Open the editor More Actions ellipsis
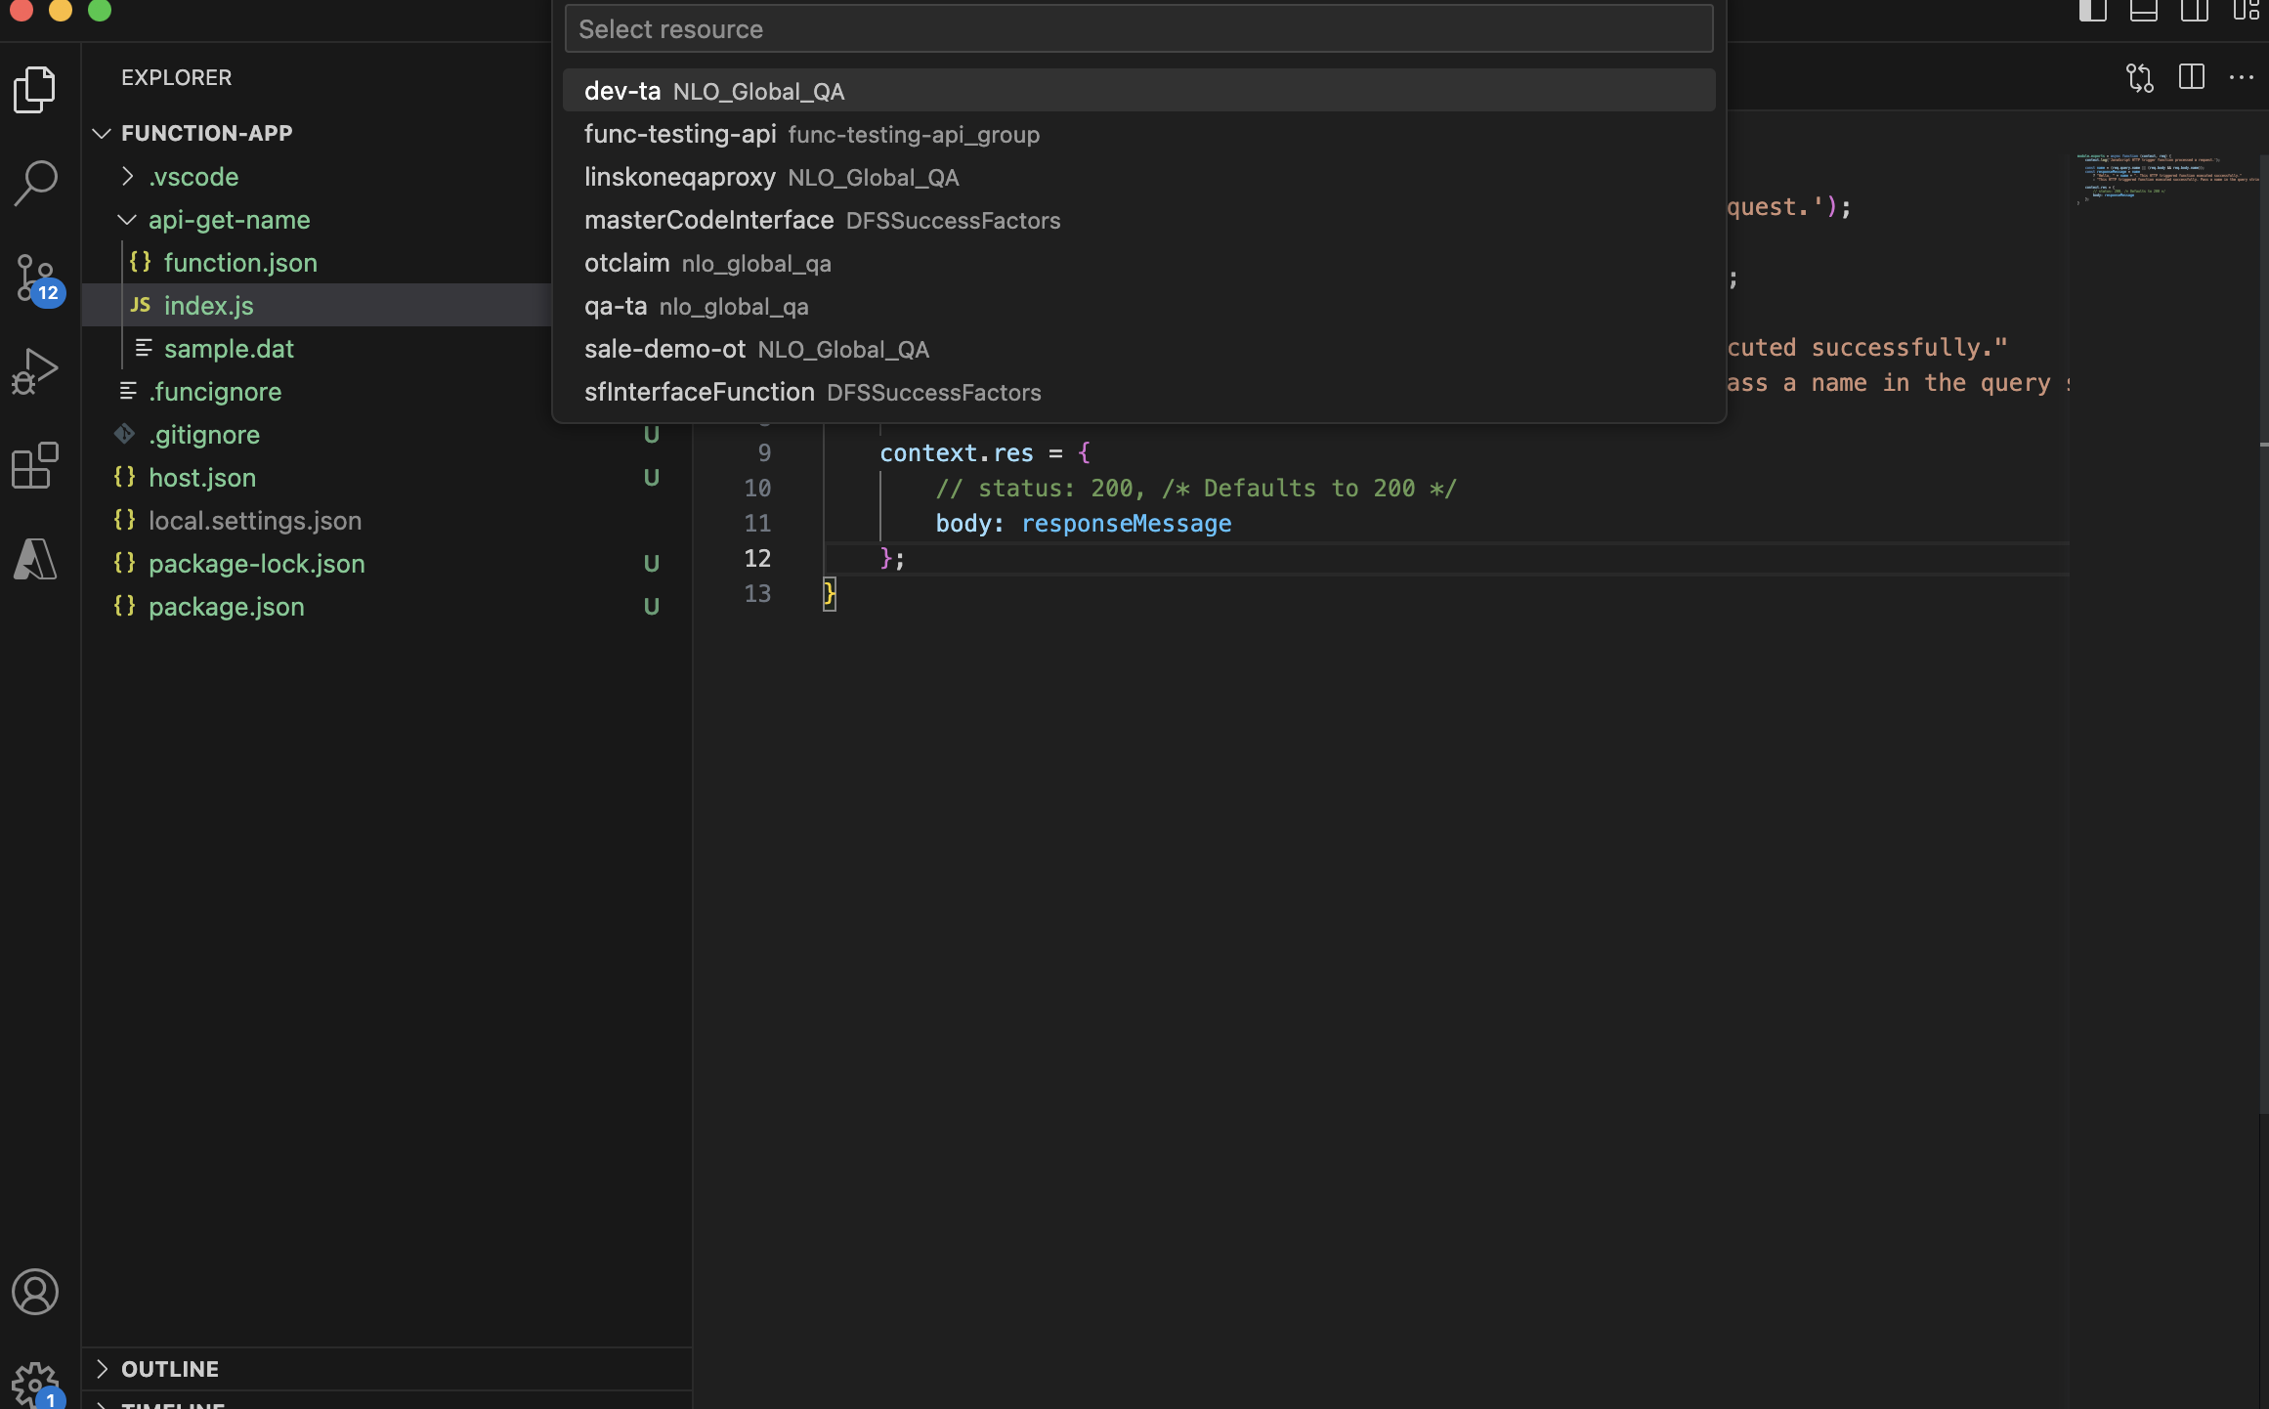 point(2242,77)
